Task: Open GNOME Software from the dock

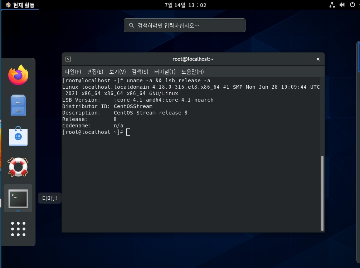Action: tap(18, 136)
